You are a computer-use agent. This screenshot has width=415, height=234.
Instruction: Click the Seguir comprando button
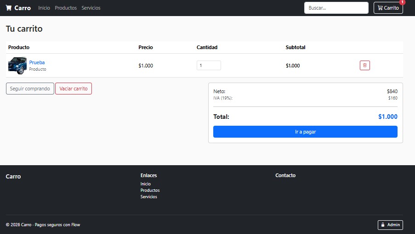(x=30, y=89)
